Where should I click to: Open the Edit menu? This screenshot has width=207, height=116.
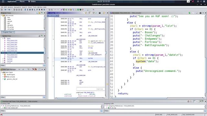(x=5, y=7)
